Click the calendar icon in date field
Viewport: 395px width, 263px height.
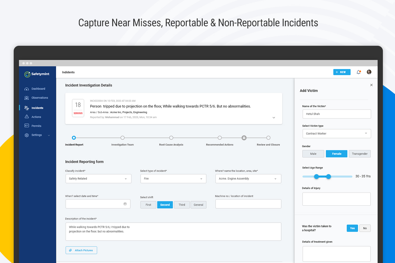125,204
